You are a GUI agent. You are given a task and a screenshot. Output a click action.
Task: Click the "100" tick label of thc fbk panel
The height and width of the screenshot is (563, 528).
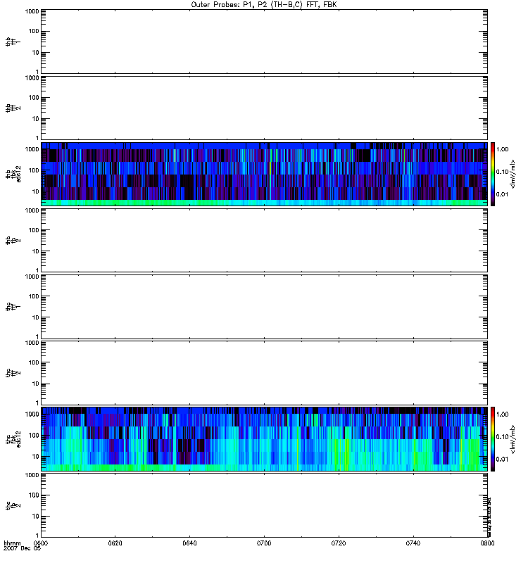tap(33, 435)
